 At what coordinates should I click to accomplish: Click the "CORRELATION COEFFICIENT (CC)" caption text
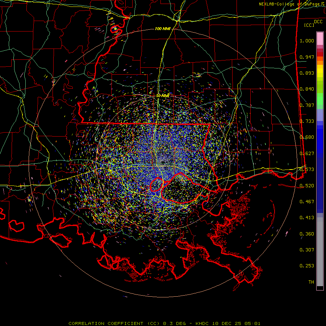tap(114, 323)
